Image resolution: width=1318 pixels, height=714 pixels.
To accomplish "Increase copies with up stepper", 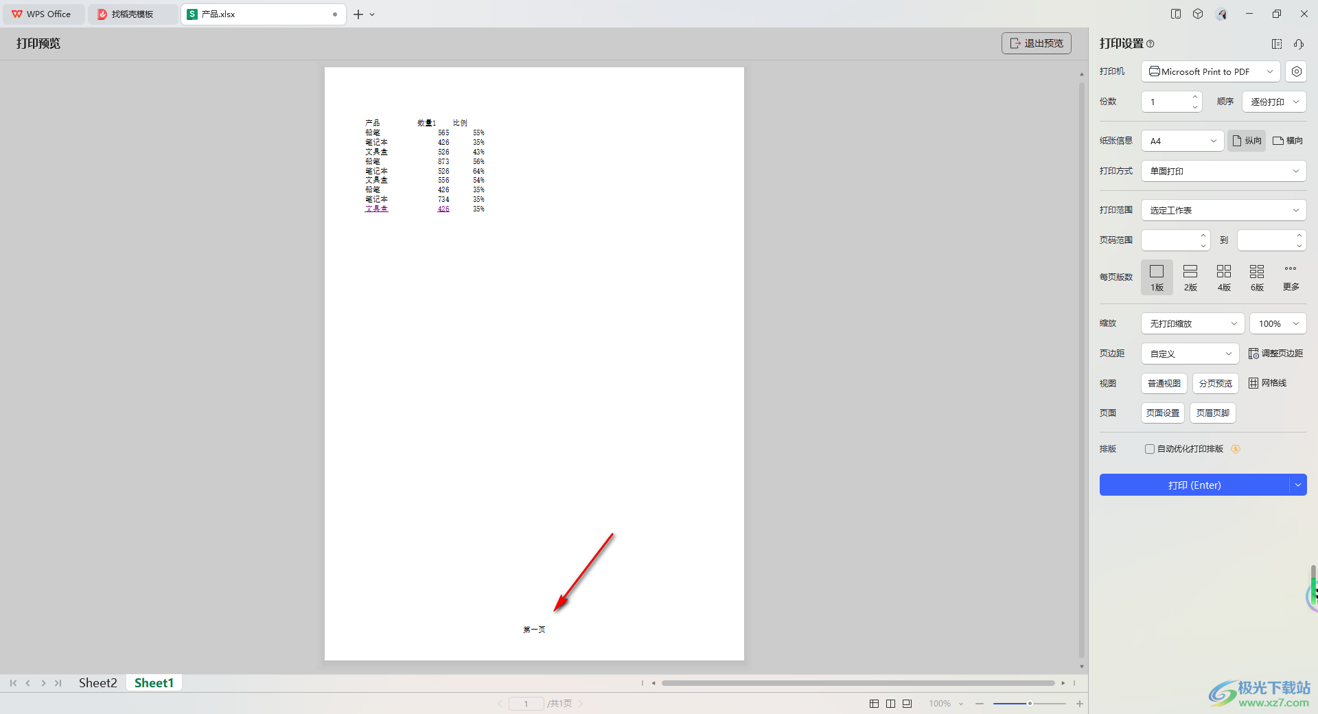I will 1195,97.
